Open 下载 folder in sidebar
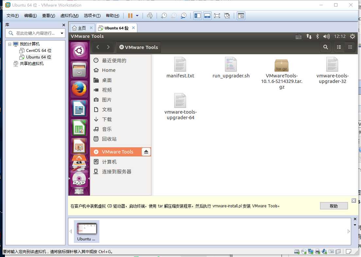 pyautogui.click(x=121, y=119)
